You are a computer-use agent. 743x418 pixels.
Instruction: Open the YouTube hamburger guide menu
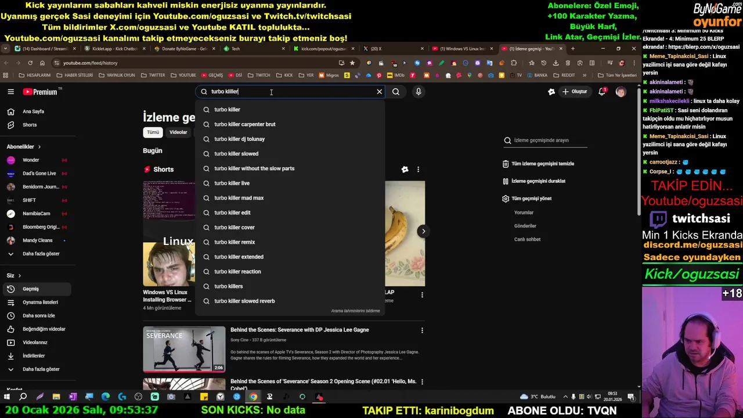tap(10, 92)
